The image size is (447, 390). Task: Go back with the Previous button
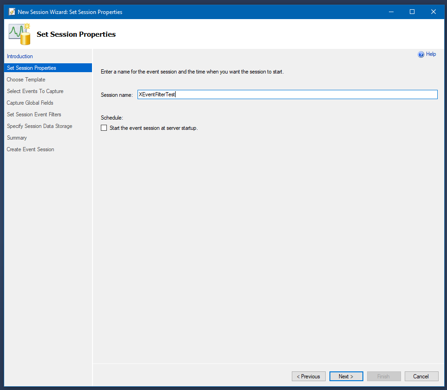pyautogui.click(x=309, y=377)
